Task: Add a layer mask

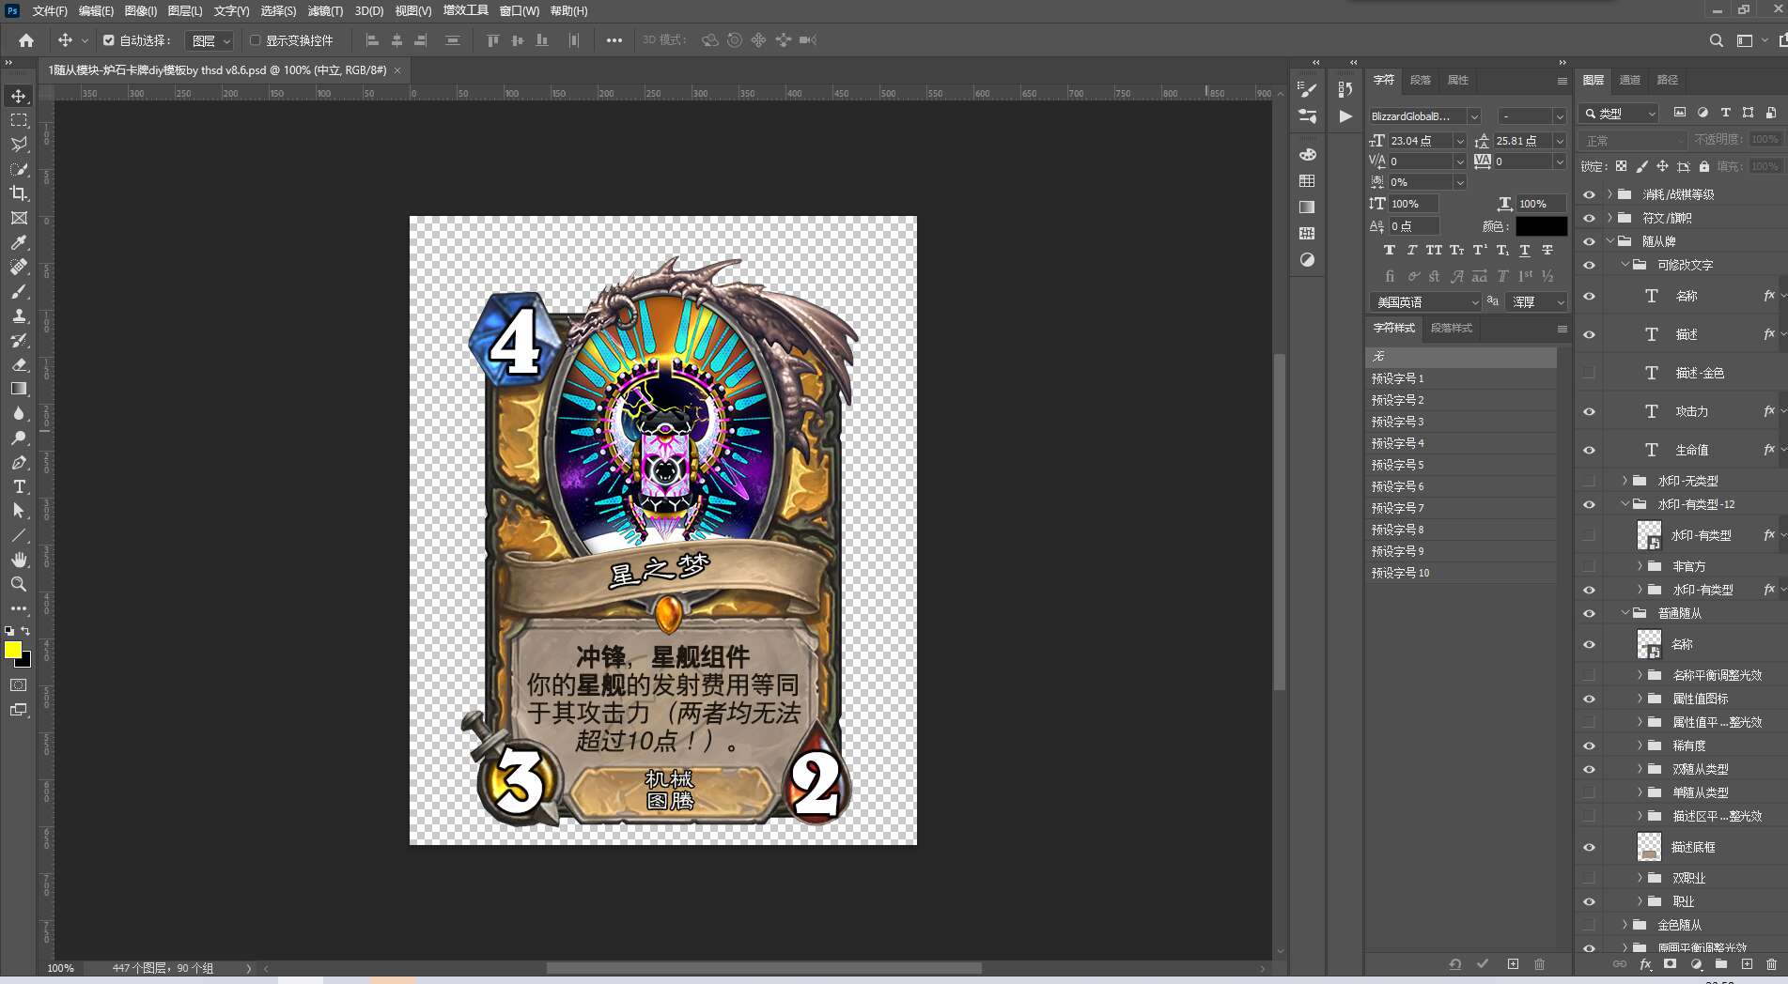Action: pyautogui.click(x=1670, y=964)
